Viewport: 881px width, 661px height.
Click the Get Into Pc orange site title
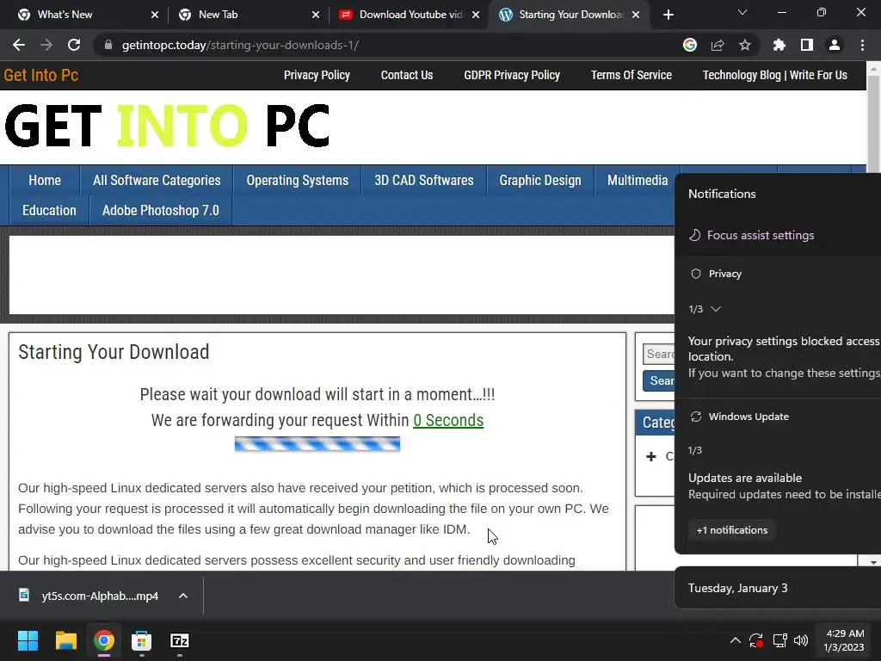(41, 76)
